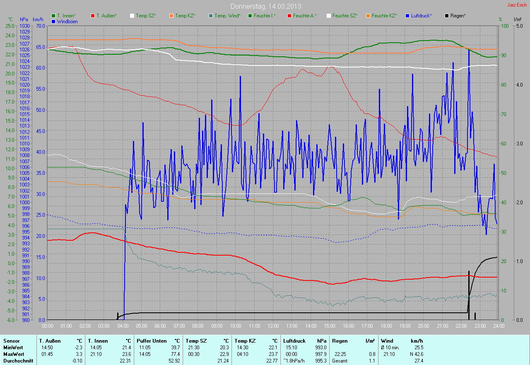Click the Temp KZ average value '22.77'
The image size is (530, 365).
(x=272, y=361)
